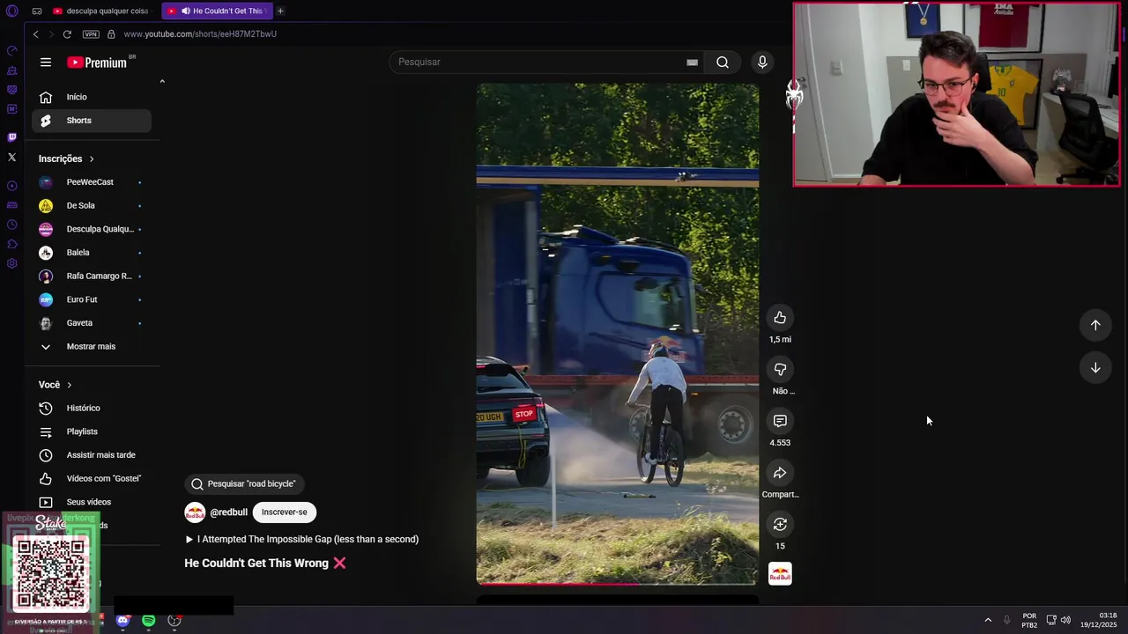Show hidden tray icons chevron
1128x634 pixels.
pos(988,620)
